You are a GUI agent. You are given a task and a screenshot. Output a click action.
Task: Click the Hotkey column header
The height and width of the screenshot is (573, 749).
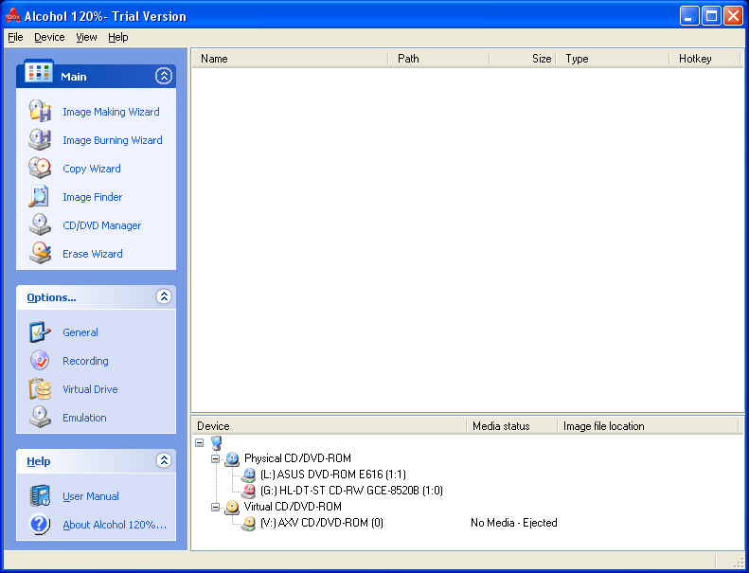705,59
